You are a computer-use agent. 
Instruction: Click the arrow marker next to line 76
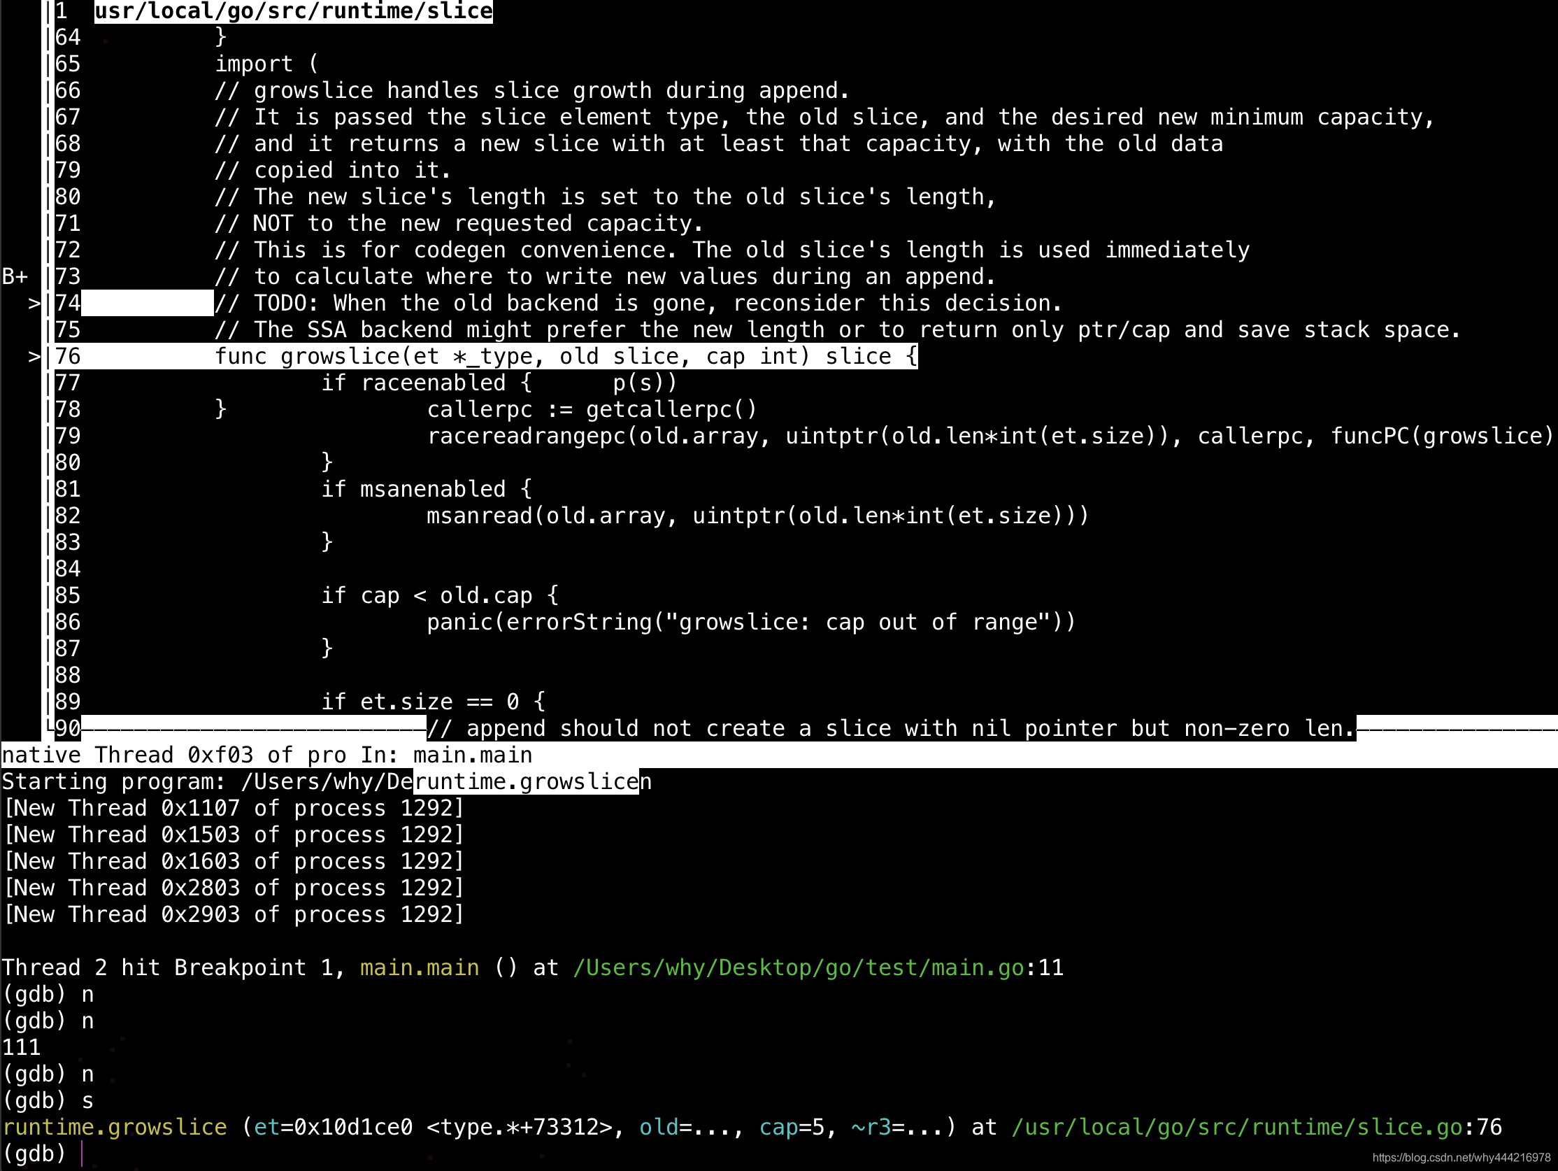click(x=33, y=356)
